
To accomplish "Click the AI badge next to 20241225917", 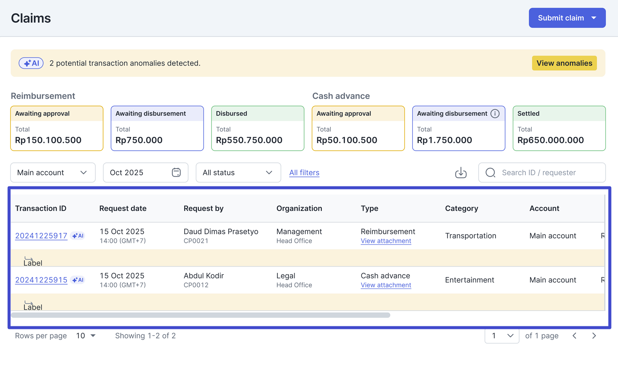I will pyautogui.click(x=78, y=236).
